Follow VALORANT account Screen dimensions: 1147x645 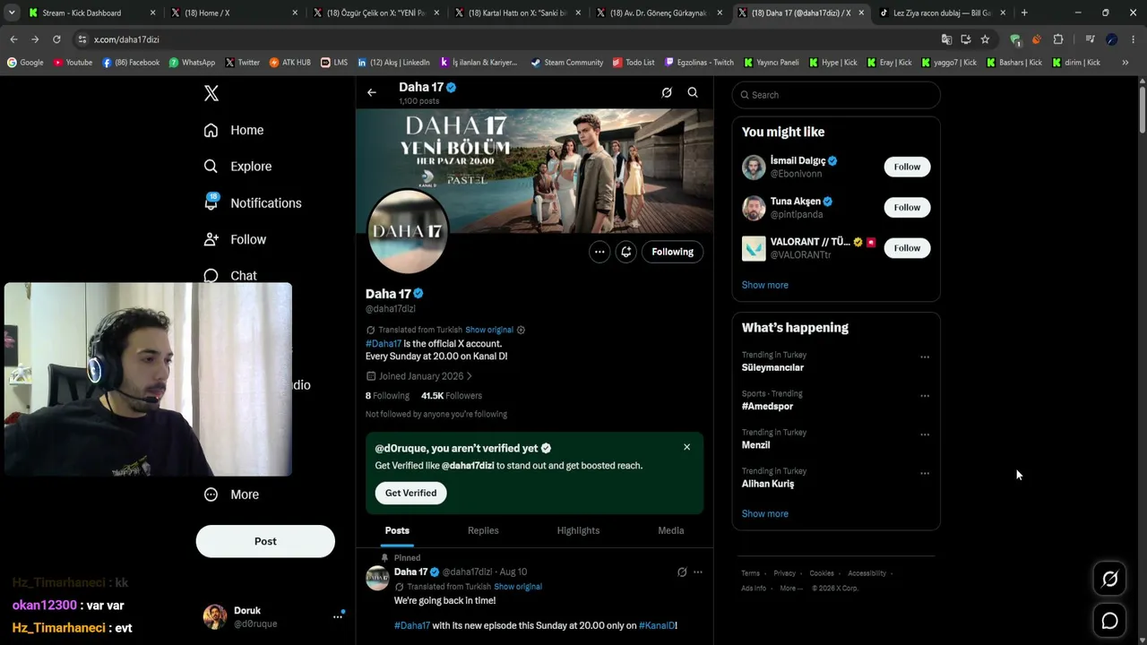[x=907, y=248]
